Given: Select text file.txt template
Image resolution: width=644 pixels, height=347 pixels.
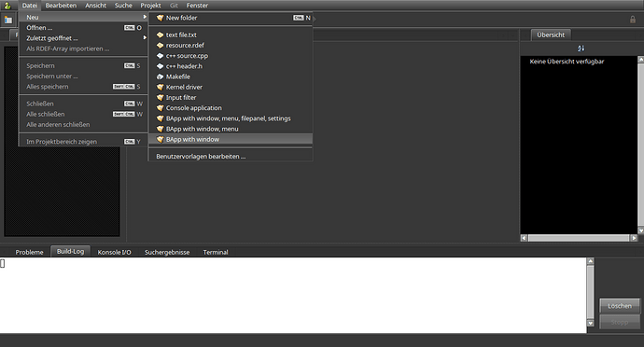Looking at the screenshot, I should point(231,35).
